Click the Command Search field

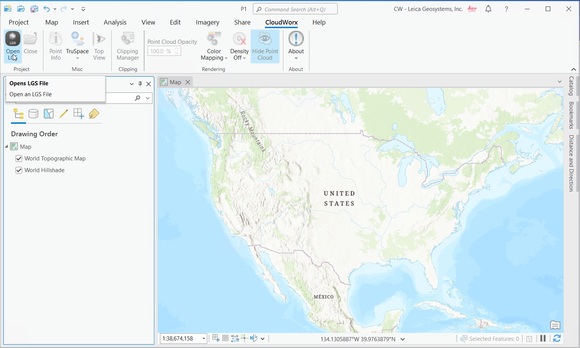click(295, 9)
